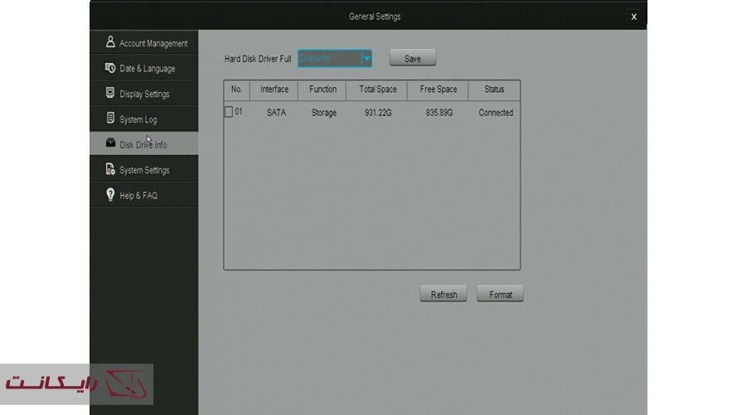Click the Account Management person icon

(x=110, y=42)
